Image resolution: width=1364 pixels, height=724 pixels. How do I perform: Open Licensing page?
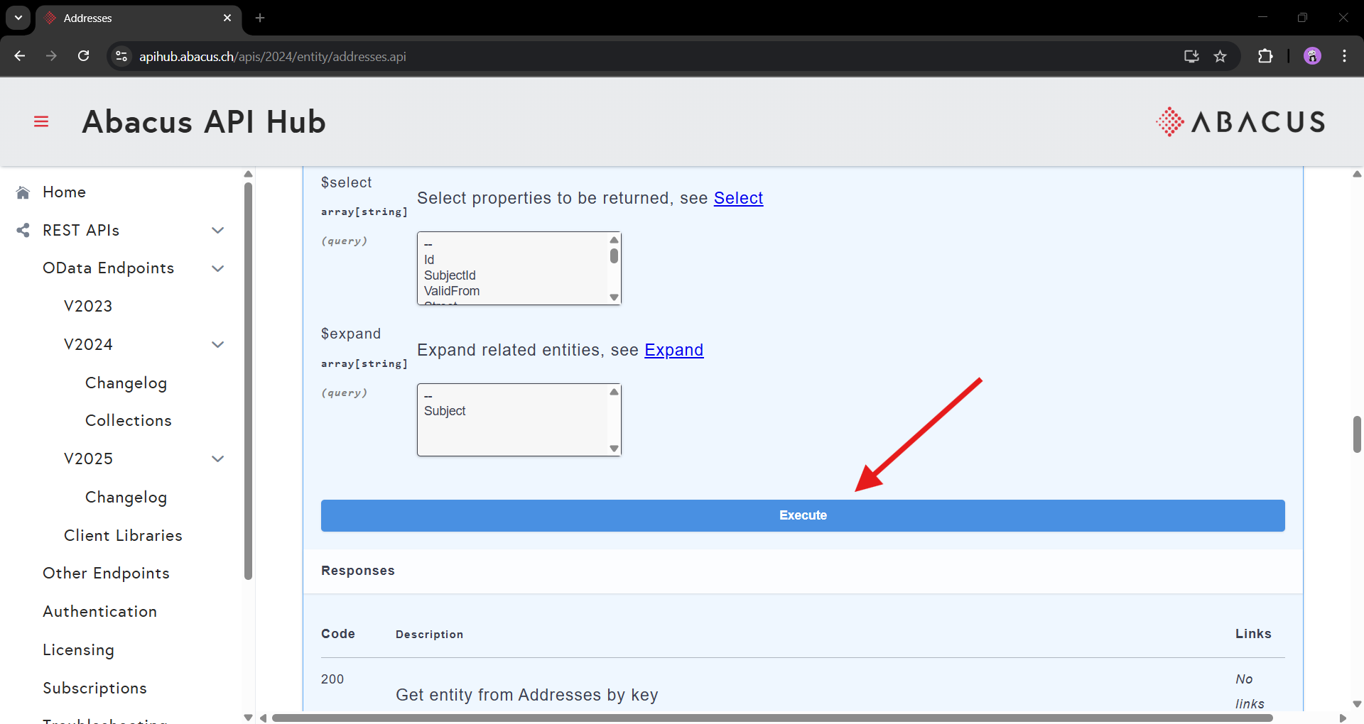(78, 650)
